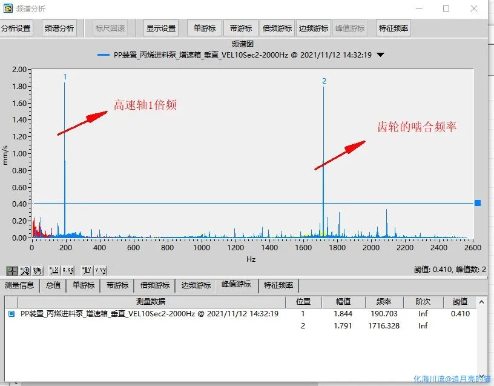Screen dimensions: 494x386
Task: Click the 特征频率 toolbar button
Action: click(394, 28)
